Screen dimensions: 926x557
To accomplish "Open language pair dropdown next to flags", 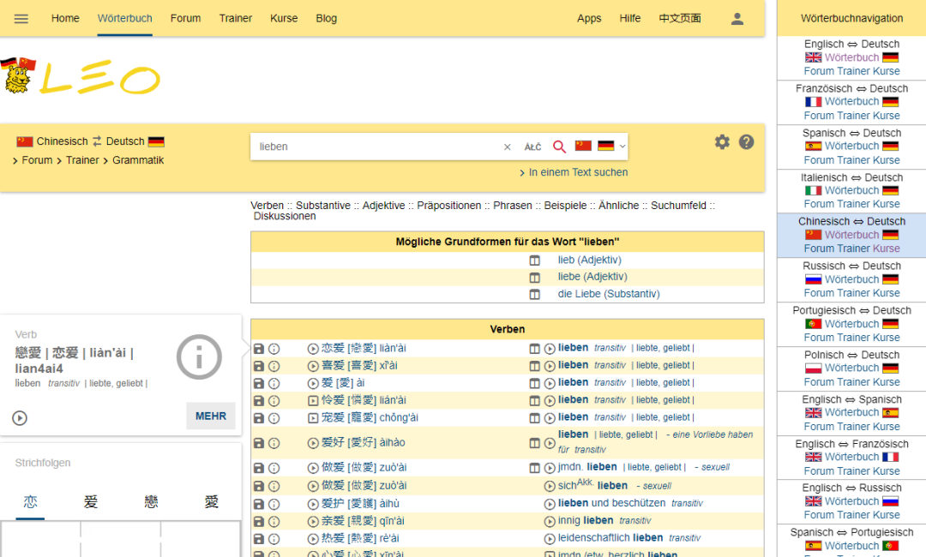I will coord(622,147).
